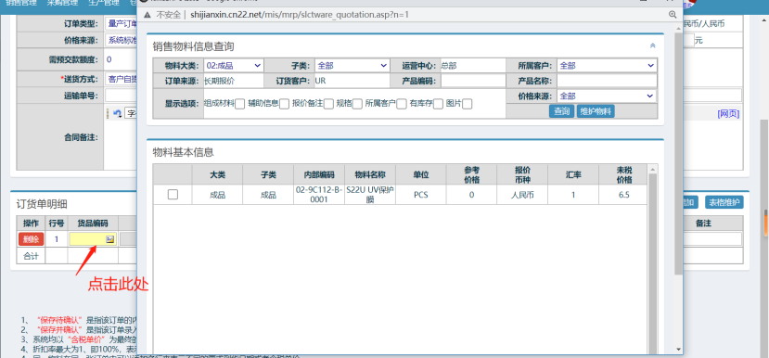Image resolution: width=769 pixels, height=358 pixels.
Task: Click the 表格维护 button
Action: coord(724,202)
